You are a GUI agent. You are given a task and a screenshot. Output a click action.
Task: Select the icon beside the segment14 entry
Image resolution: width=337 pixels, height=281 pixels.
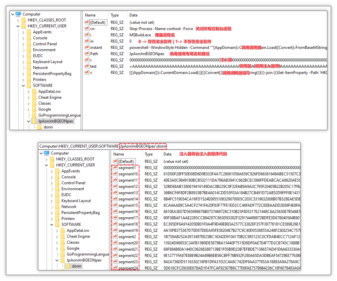[115, 199]
